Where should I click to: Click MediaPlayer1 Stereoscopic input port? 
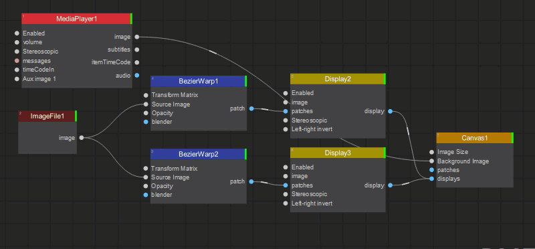(17, 52)
